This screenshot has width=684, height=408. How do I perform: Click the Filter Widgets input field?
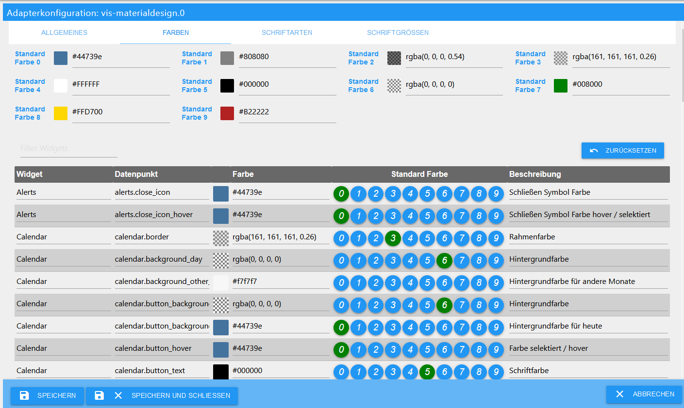point(69,148)
